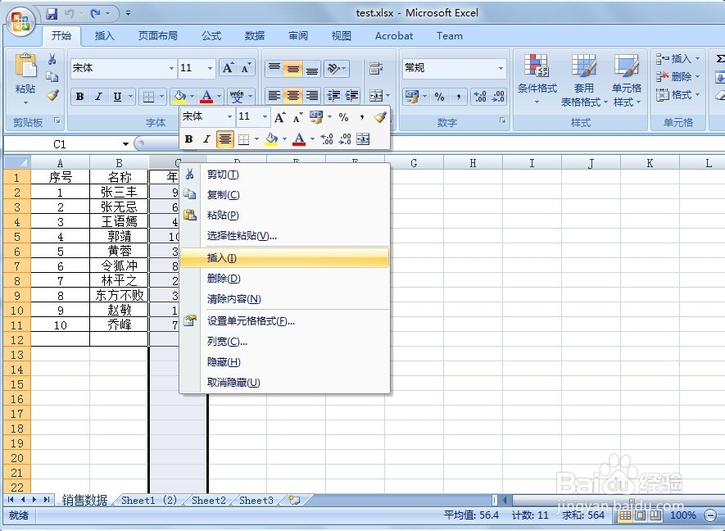This screenshot has width=725, height=531.
Task: Toggle Italic in the floating mini toolbar
Action: coord(206,138)
